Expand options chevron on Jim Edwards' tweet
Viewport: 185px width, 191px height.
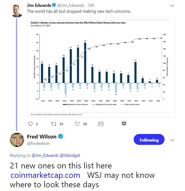tap(172, 6)
